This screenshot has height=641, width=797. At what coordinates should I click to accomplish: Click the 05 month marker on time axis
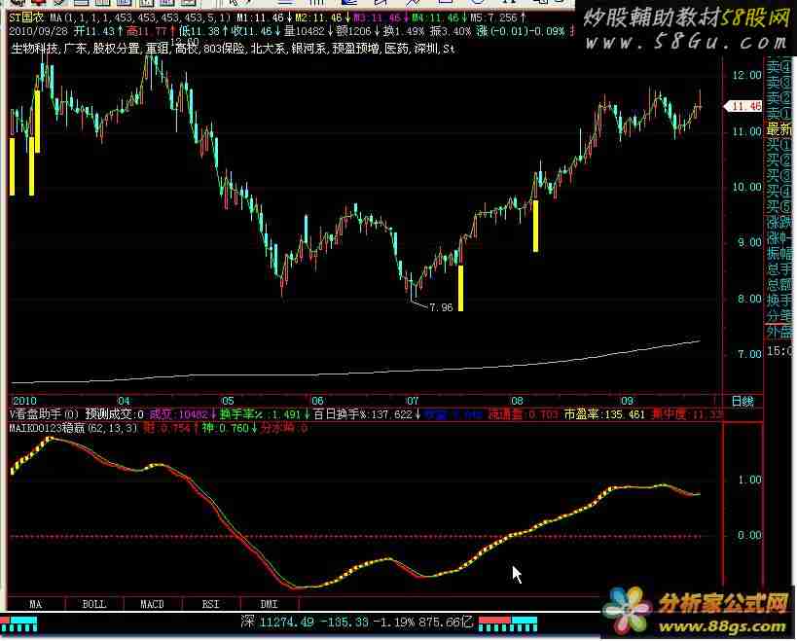pos(227,402)
